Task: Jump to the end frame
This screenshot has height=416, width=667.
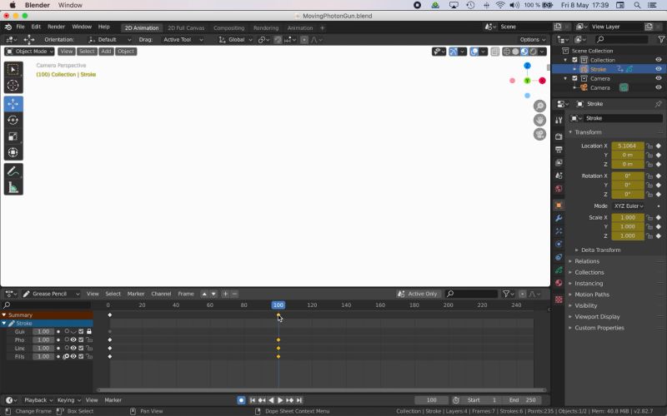Action: click(299, 400)
